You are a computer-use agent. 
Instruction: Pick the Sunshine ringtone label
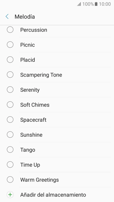pos(31,135)
